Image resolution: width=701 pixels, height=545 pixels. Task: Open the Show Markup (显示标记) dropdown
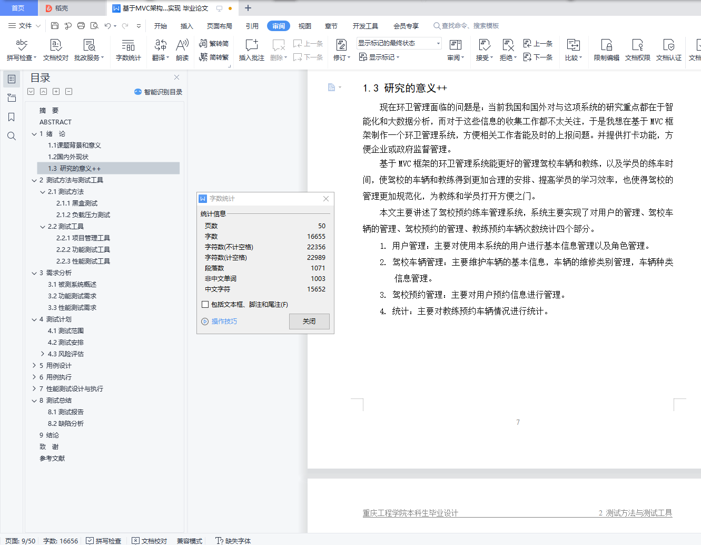coord(379,57)
